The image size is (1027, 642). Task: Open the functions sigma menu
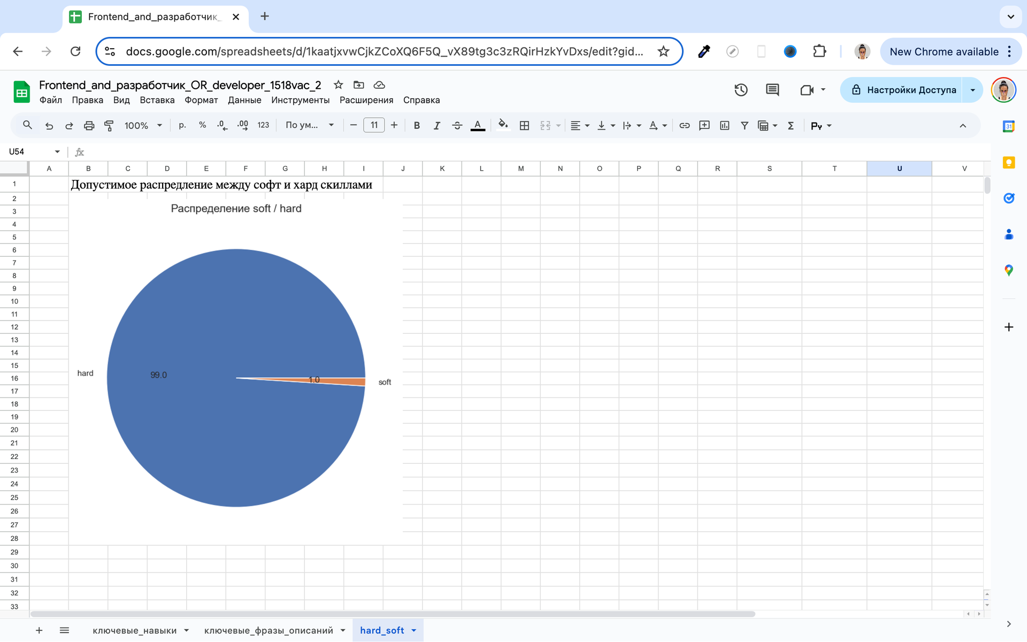[x=791, y=126]
